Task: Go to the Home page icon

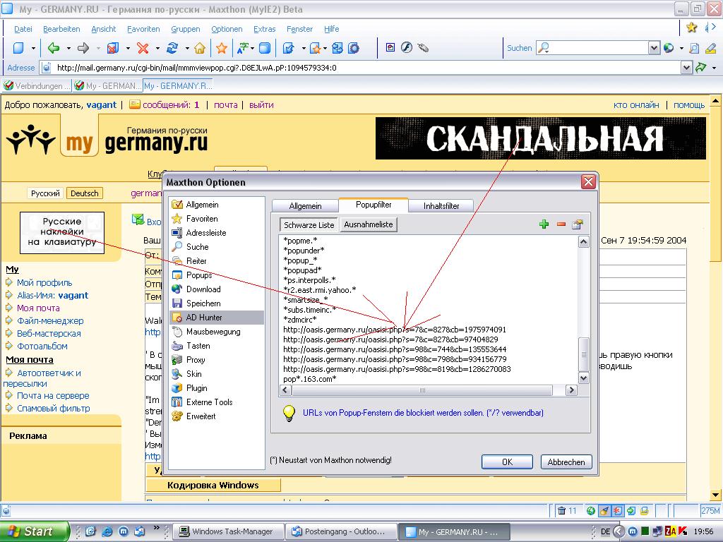Action: click(x=200, y=48)
